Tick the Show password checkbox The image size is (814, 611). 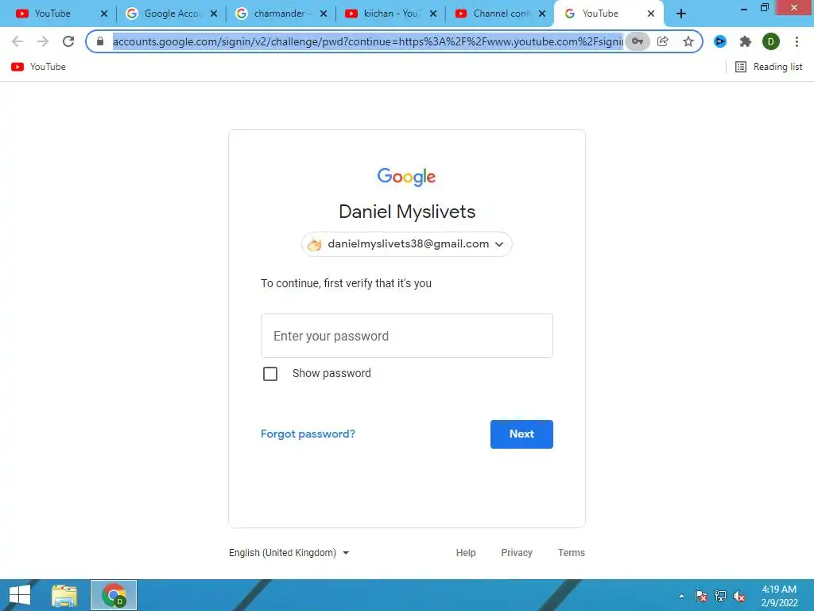point(270,374)
